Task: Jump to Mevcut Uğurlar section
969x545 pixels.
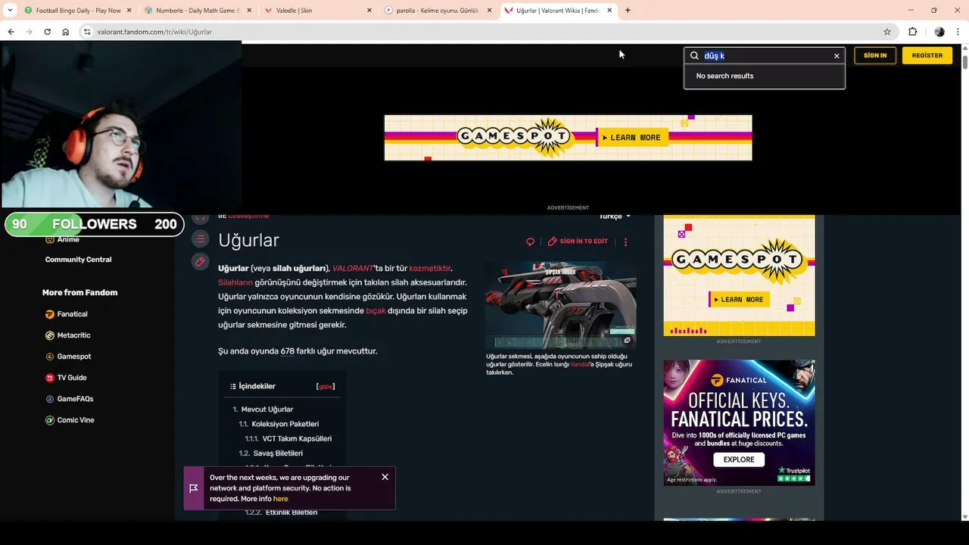Action: [267, 410]
